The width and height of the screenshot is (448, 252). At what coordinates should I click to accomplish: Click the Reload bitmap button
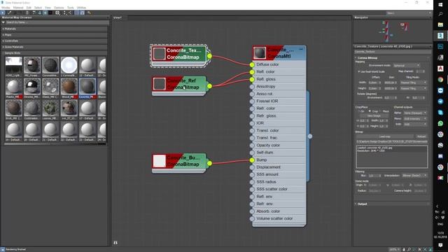tap(421, 136)
